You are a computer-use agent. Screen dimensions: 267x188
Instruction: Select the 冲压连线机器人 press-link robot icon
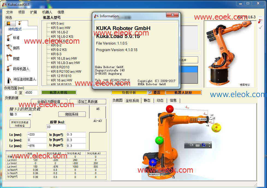click(9, 80)
